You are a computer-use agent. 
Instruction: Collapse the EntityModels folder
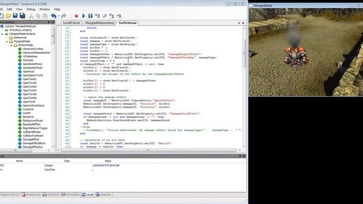pyautogui.click(x=11, y=45)
